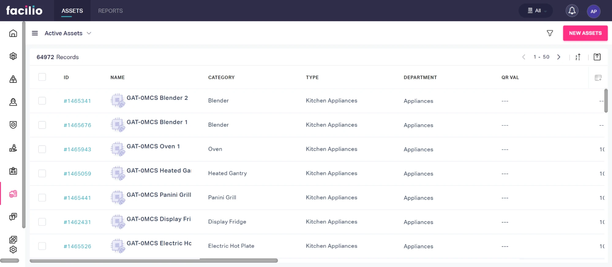The width and height of the screenshot is (612, 267).
Task: Click the sort order icon
Action: [578, 57]
